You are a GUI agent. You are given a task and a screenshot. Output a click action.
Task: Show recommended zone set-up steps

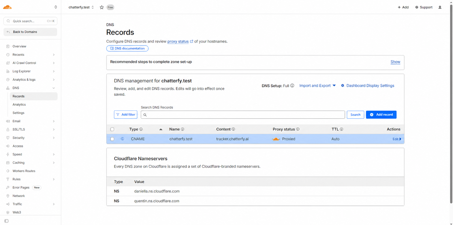[x=395, y=62]
